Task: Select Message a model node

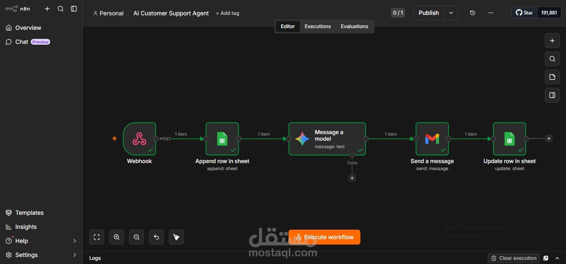Action: [327, 139]
